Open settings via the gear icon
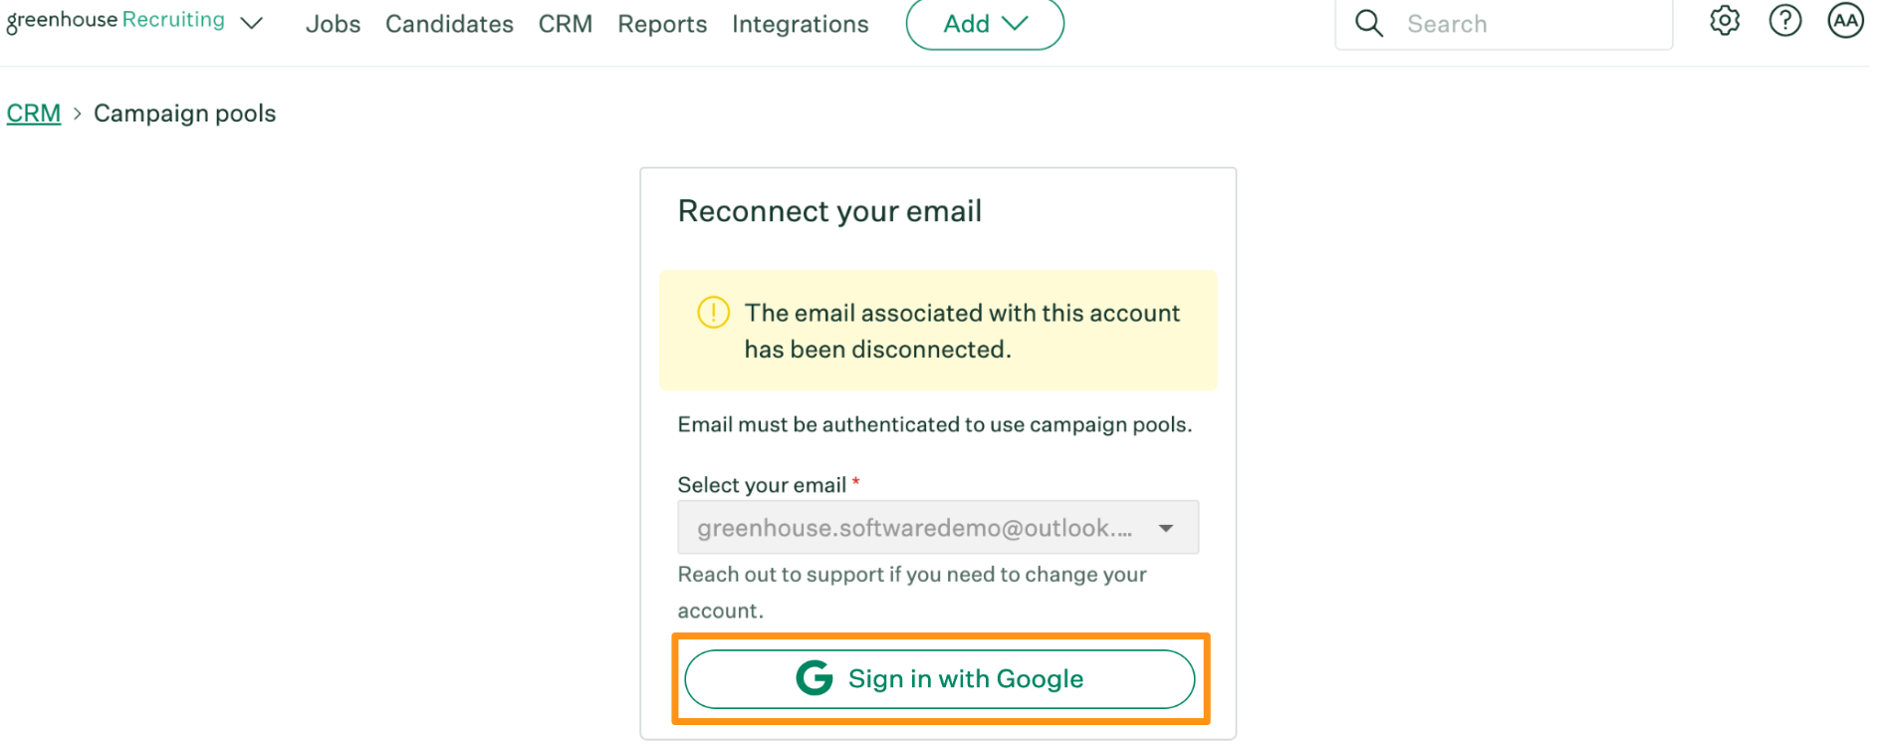This screenshot has height=748, width=1878. (x=1724, y=20)
